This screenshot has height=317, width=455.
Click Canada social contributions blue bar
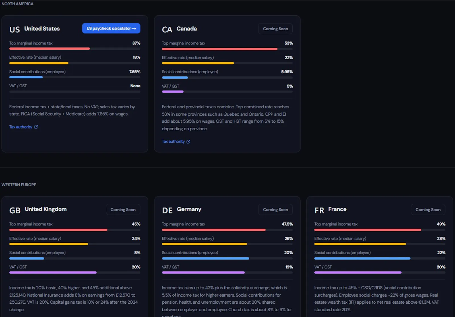tap(175, 77)
